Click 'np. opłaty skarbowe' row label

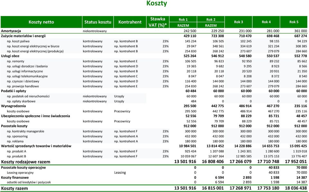point(21,101)
